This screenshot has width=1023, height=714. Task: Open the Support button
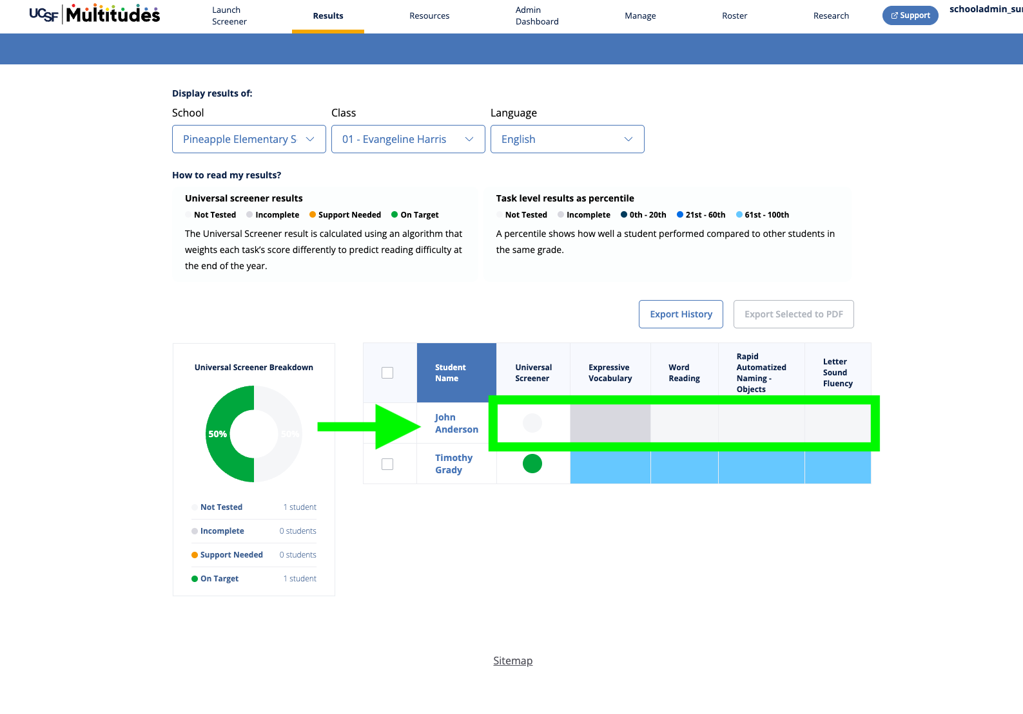[x=910, y=15]
